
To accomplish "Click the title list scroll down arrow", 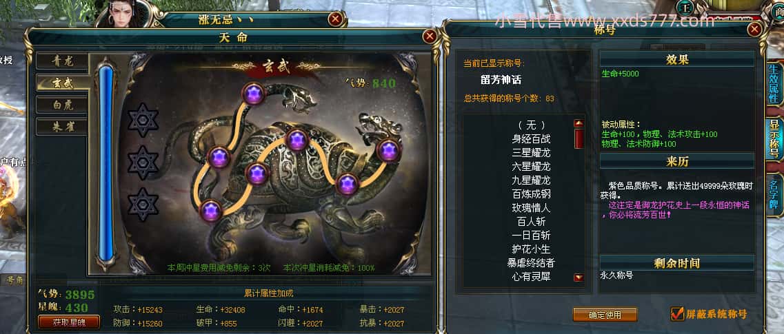I will tap(579, 278).
